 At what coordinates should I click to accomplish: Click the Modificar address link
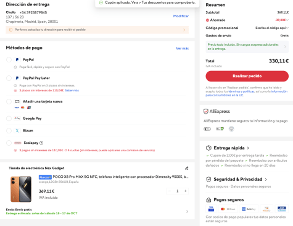(181, 16)
